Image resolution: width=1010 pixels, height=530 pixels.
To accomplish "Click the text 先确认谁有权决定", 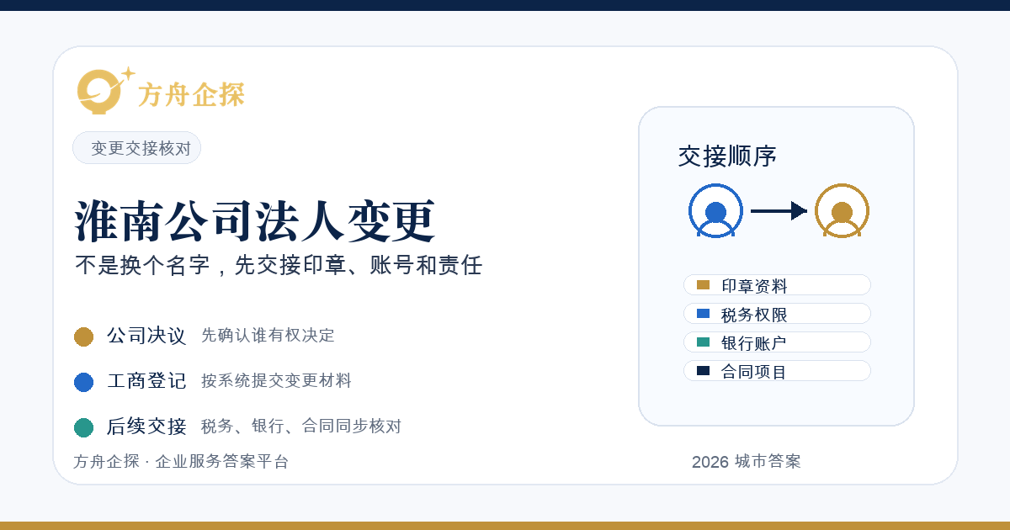I will [268, 336].
